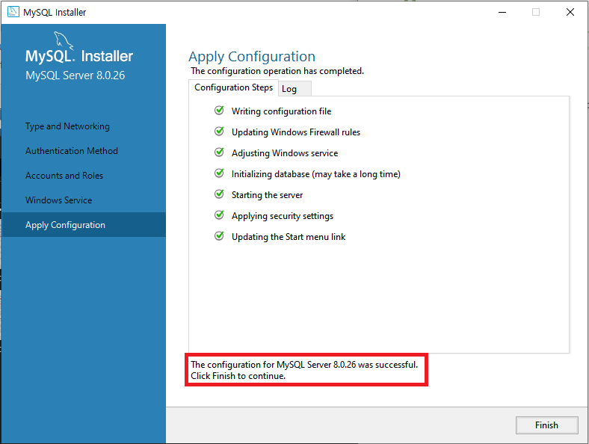
Task: Click the configuration successful message text
Action: tap(304, 370)
